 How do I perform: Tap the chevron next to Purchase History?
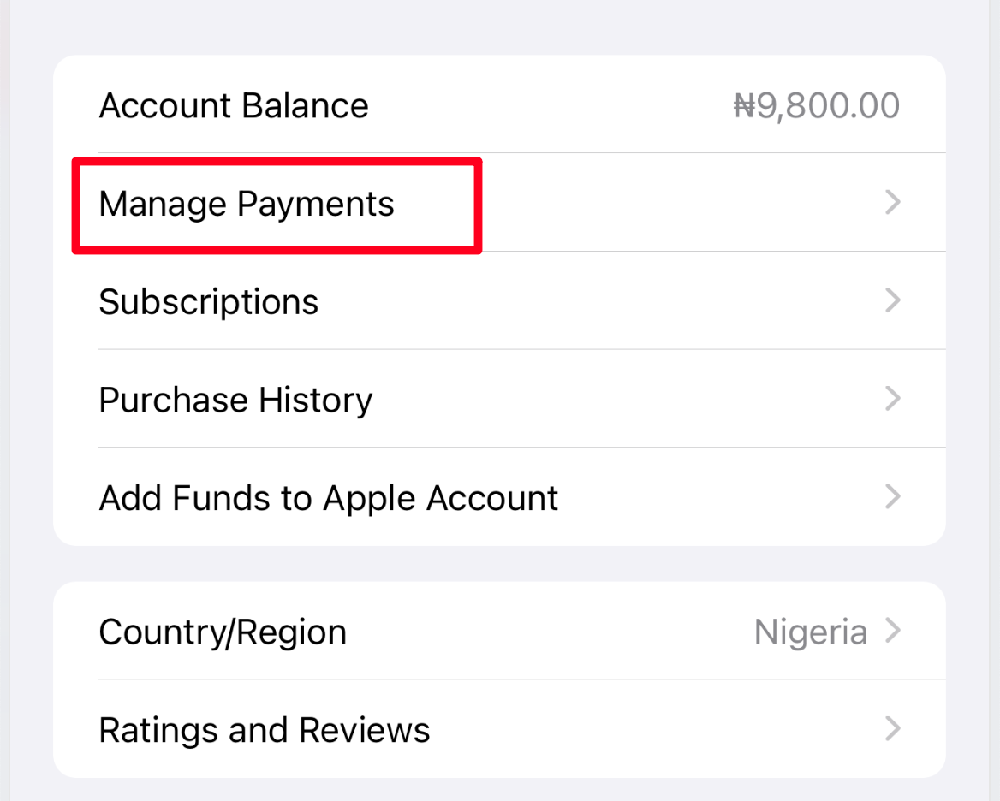point(893,398)
